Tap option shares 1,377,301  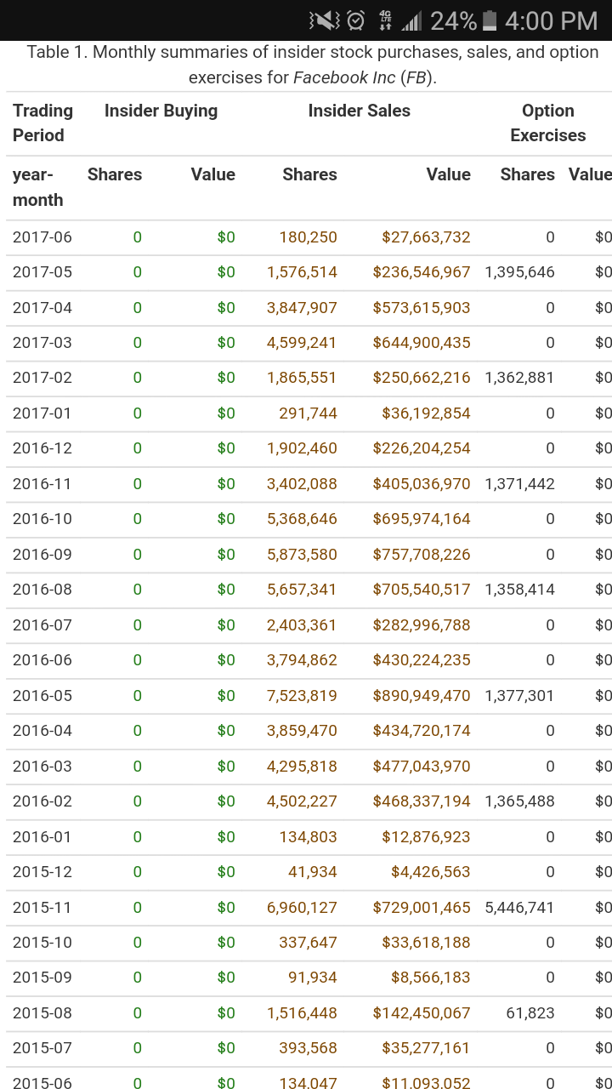click(519, 696)
